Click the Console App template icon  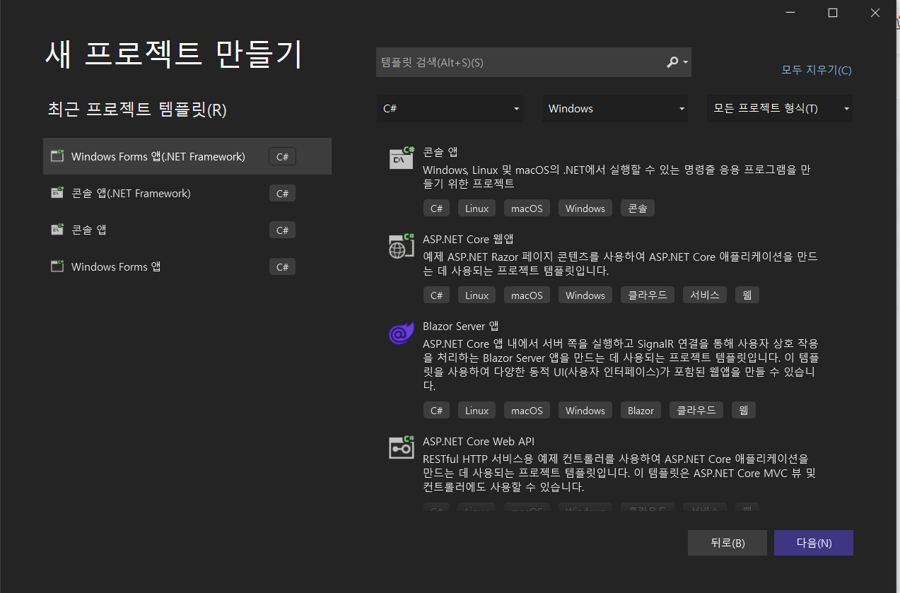[402, 158]
